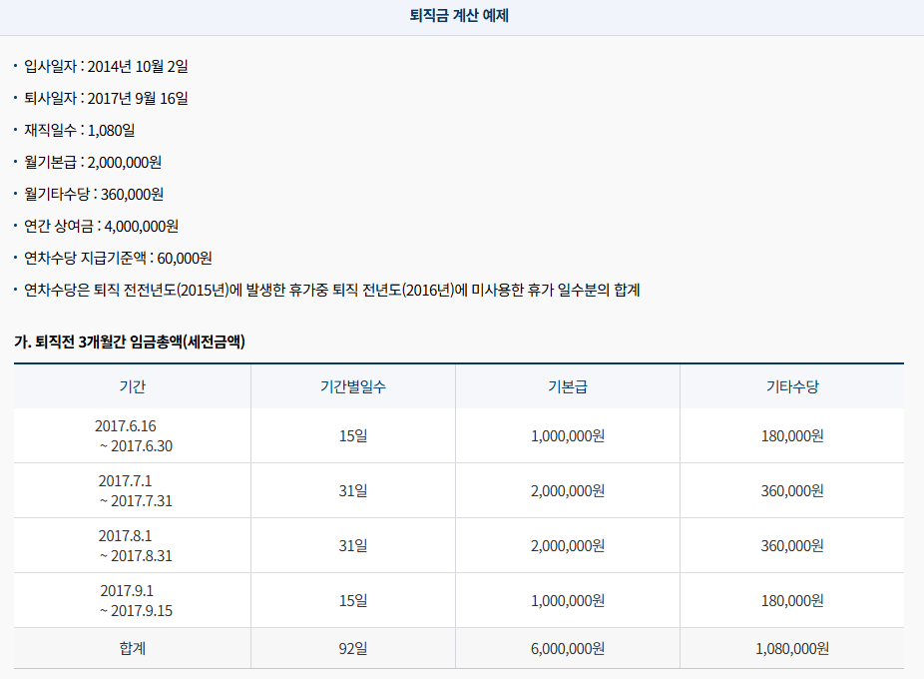Click the 2017.7.1 ~ 2017.7.31 period cell
This screenshot has width=924, height=679.
135,491
